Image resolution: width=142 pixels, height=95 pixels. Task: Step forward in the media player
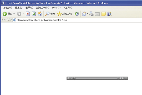coord(123,78)
